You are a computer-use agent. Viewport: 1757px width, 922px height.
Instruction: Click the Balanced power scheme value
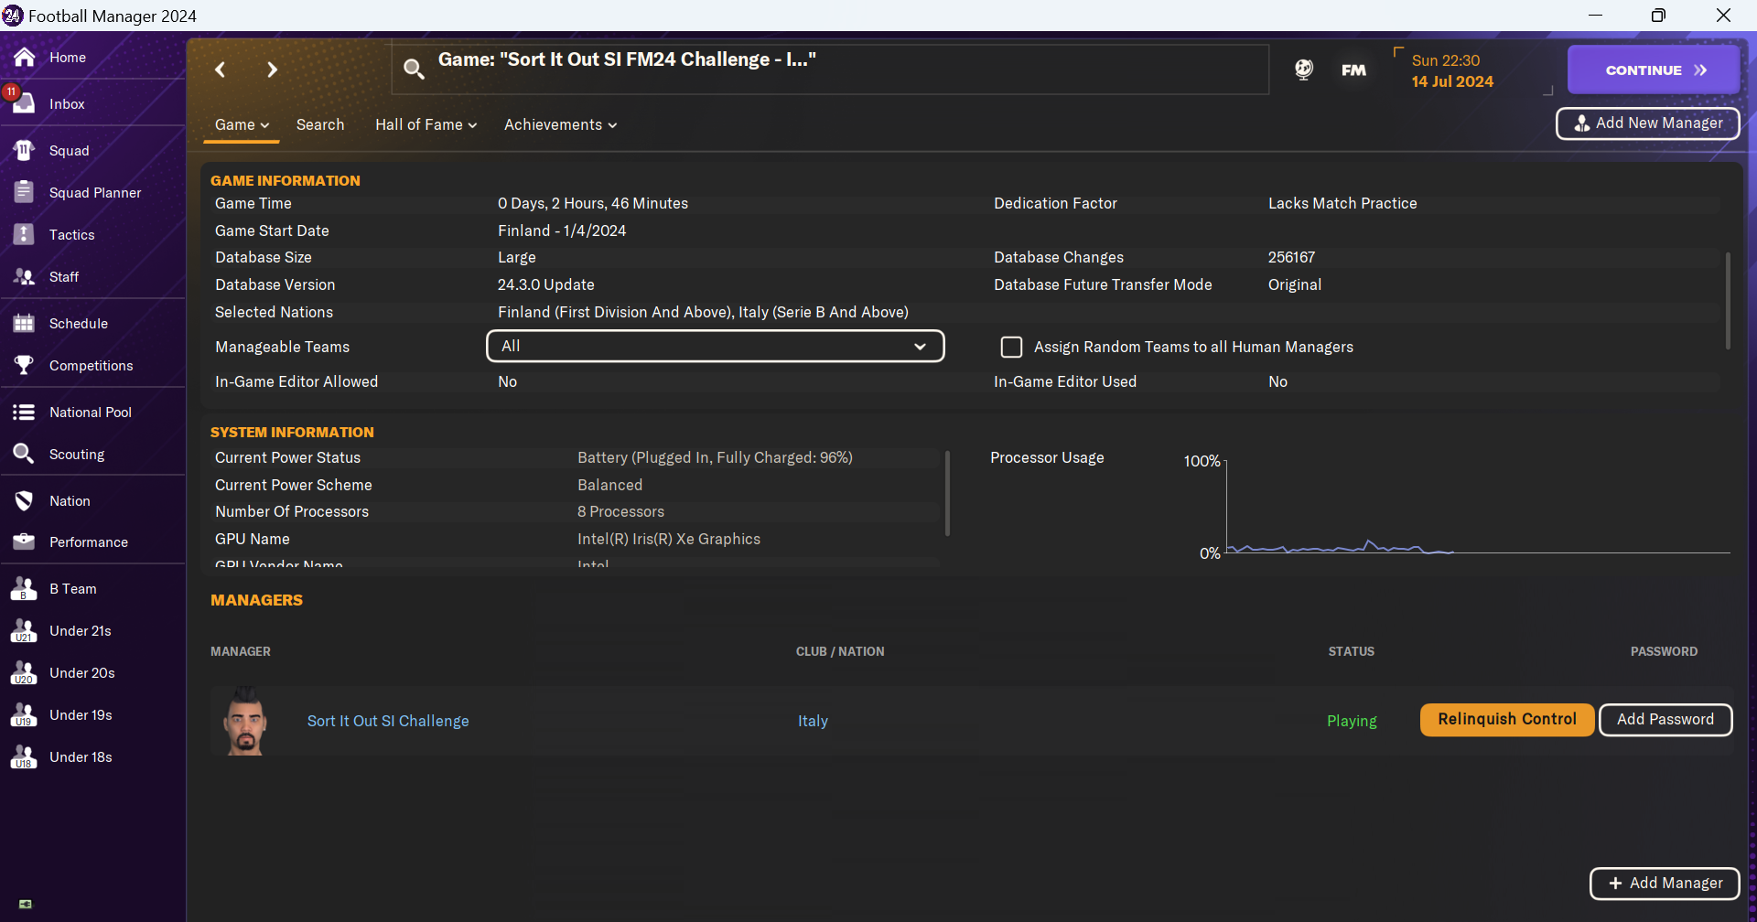point(609,485)
